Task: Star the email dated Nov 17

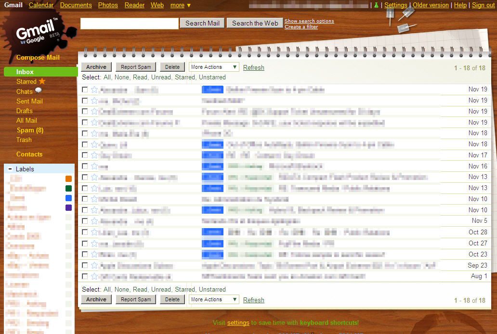Action: (x=94, y=155)
